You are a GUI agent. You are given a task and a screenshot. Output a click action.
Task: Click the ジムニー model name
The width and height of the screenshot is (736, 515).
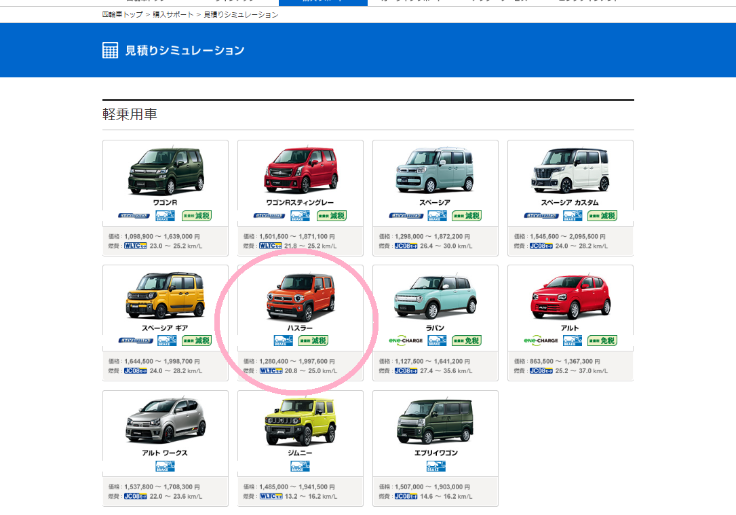(x=300, y=453)
